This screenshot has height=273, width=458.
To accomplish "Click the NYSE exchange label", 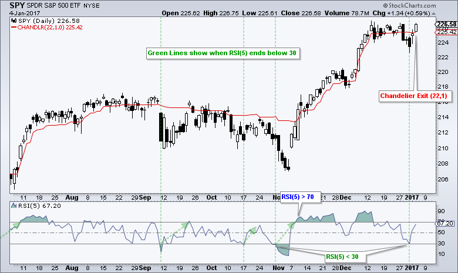I will [x=92, y=5].
